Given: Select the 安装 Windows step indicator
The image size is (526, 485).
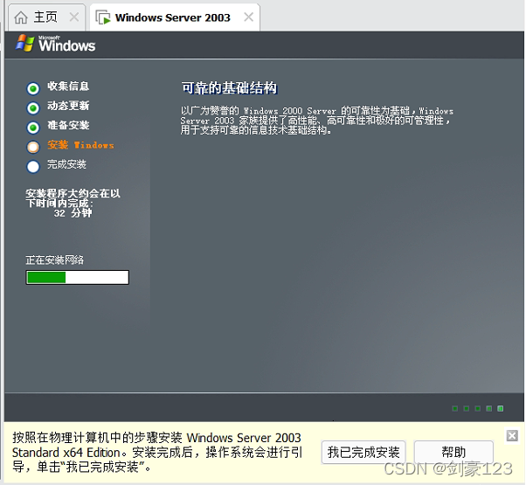Looking at the screenshot, I should [x=33, y=147].
